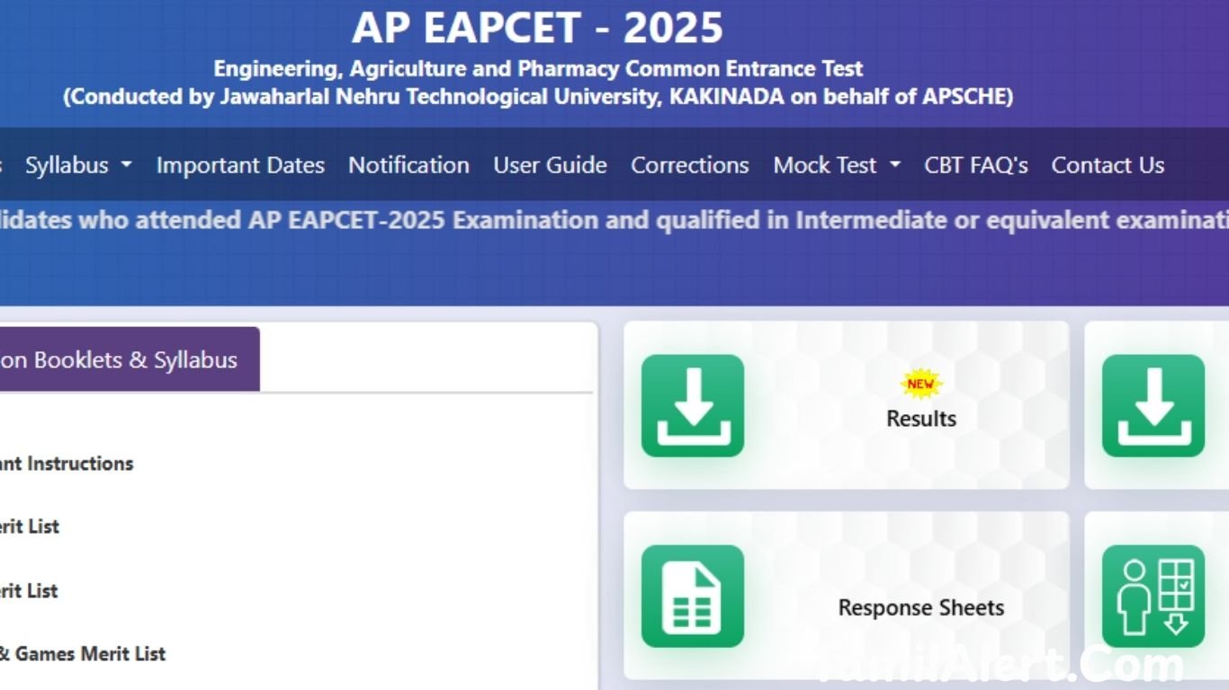1229x690 pixels.
Task: Open CBT FAQ's from the navigation bar
Action: pyautogui.click(x=976, y=164)
